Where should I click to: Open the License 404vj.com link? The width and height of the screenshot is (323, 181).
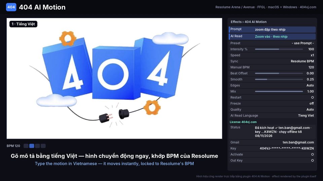[243, 122]
